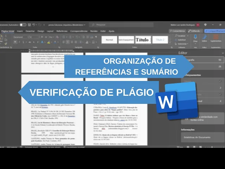The width and height of the screenshot is (225, 169).
Task: Undo the last action
Action: (x=34, y=25)
